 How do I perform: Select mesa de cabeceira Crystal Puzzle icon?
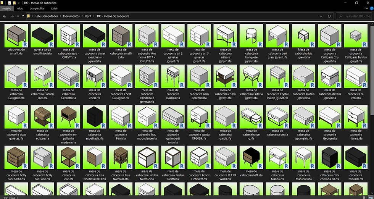tap(277, 76)
